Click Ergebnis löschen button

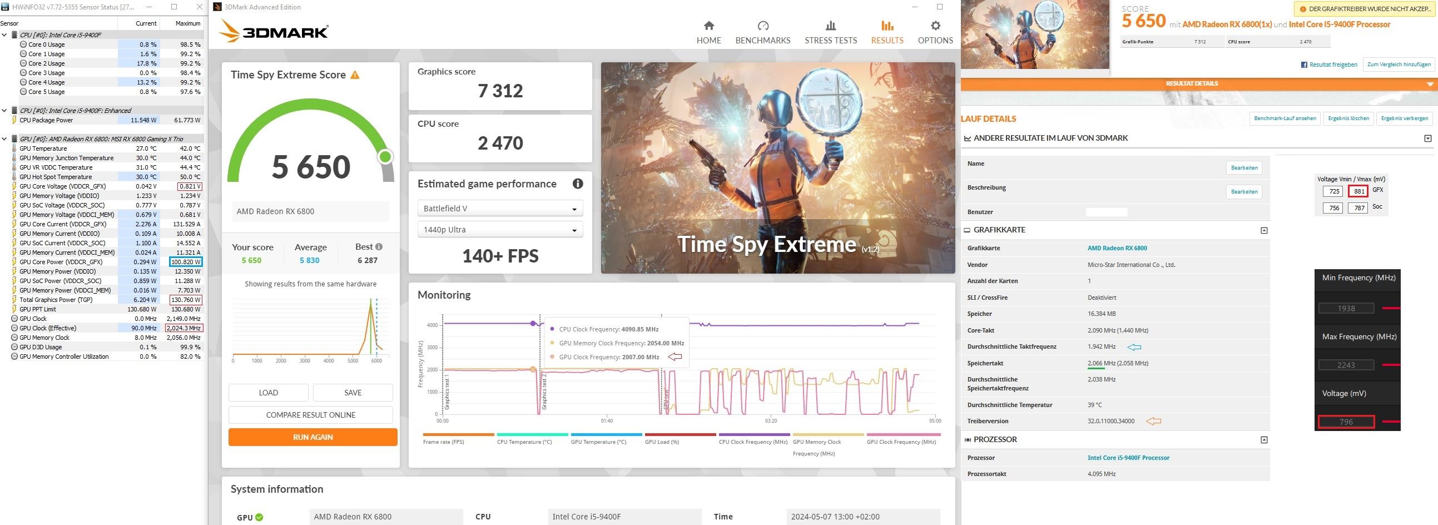coord(1348,118)
